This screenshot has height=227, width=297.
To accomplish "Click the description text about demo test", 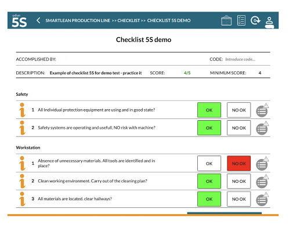I will 96,73.
